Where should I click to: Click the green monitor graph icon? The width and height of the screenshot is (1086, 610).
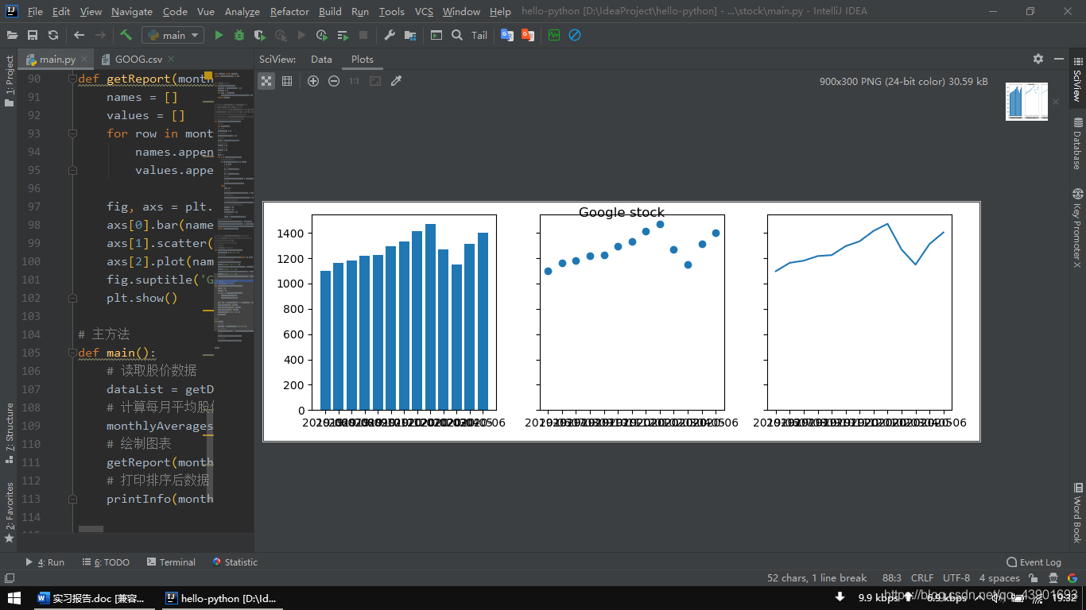(x=554, y=35)
